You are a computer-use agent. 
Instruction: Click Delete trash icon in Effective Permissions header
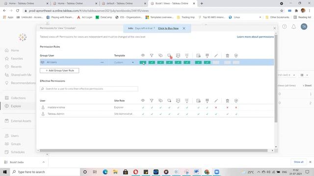(x=227, y=101)
